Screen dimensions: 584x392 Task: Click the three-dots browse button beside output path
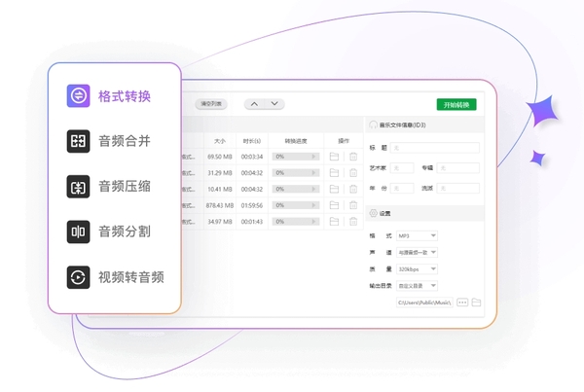462,303
